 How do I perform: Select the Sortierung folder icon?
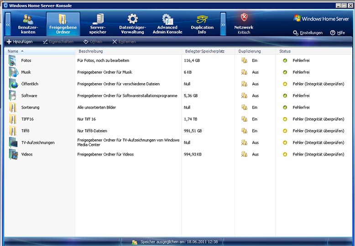pyautogui.click(x=13, y=107)
